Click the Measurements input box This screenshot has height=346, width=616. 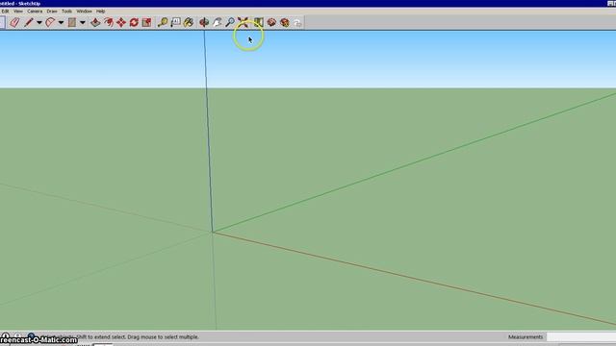(581, 337)
